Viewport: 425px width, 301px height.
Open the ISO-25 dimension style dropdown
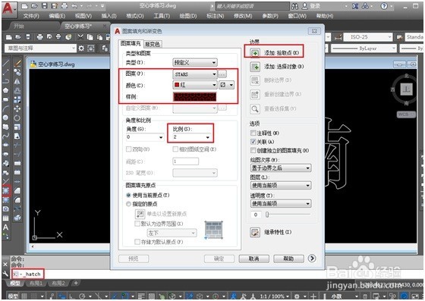tap(368, 37)
